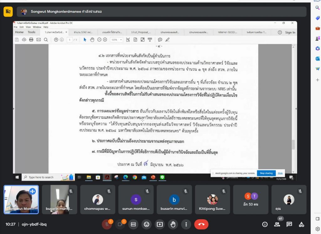The height and width of the screenshot is (234, 321).
Task: Click the Acrobat vertical scrollbar thumb
Action: (x=293, y=145)
